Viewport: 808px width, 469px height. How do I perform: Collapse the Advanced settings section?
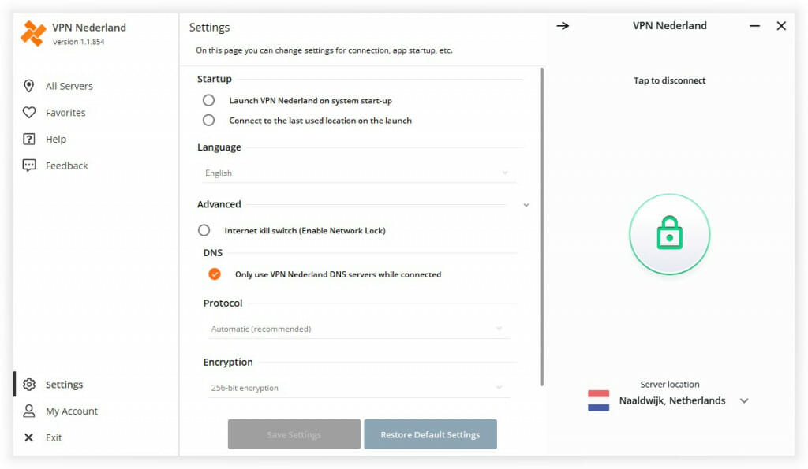pyautogui.click(x=526, y=204)
